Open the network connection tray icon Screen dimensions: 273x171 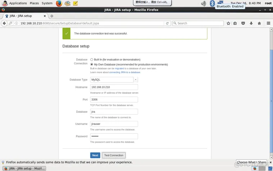pos(220,2)
